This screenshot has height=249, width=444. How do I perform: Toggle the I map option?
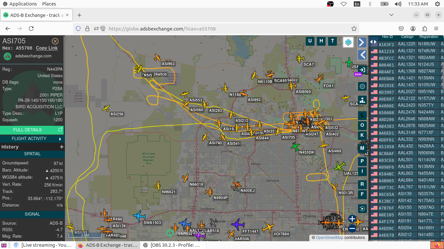point(362,171)
